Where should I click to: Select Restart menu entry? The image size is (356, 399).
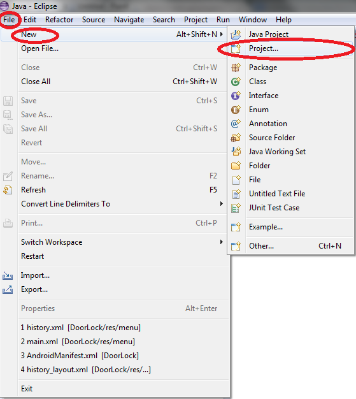(x=32, y=256)
